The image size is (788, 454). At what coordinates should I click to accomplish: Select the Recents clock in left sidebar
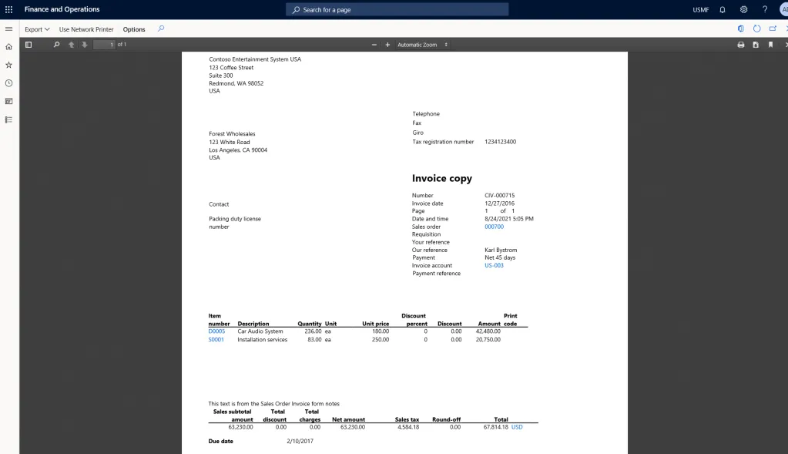(8, 82)
